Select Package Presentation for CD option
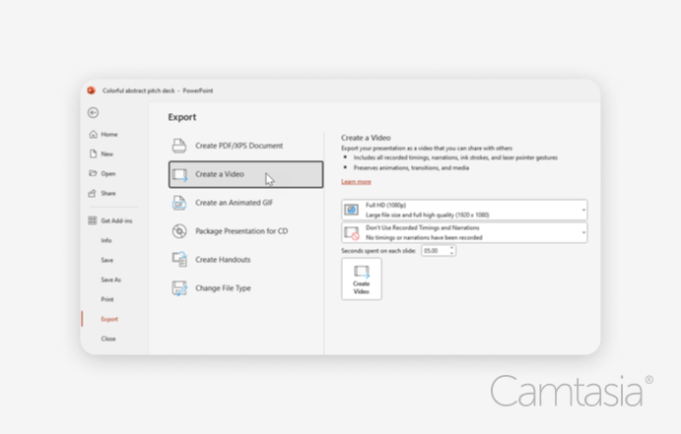 tap(245, 231)
